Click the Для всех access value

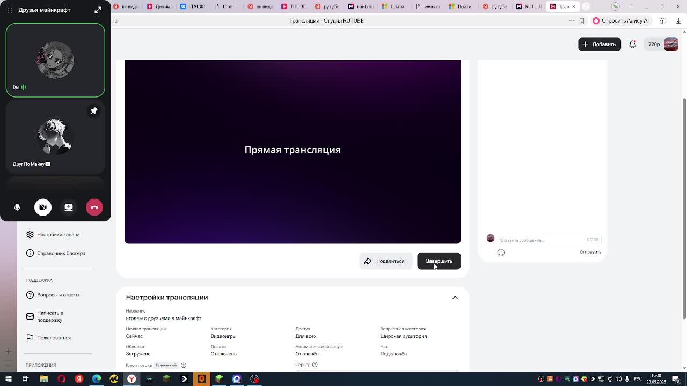tap(306, 336)
